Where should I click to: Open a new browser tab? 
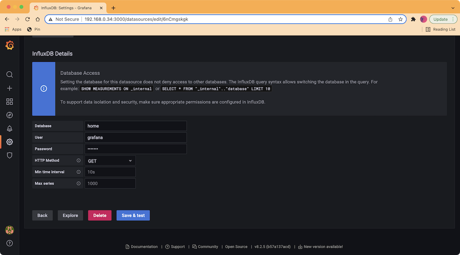[x=114, y=8]
